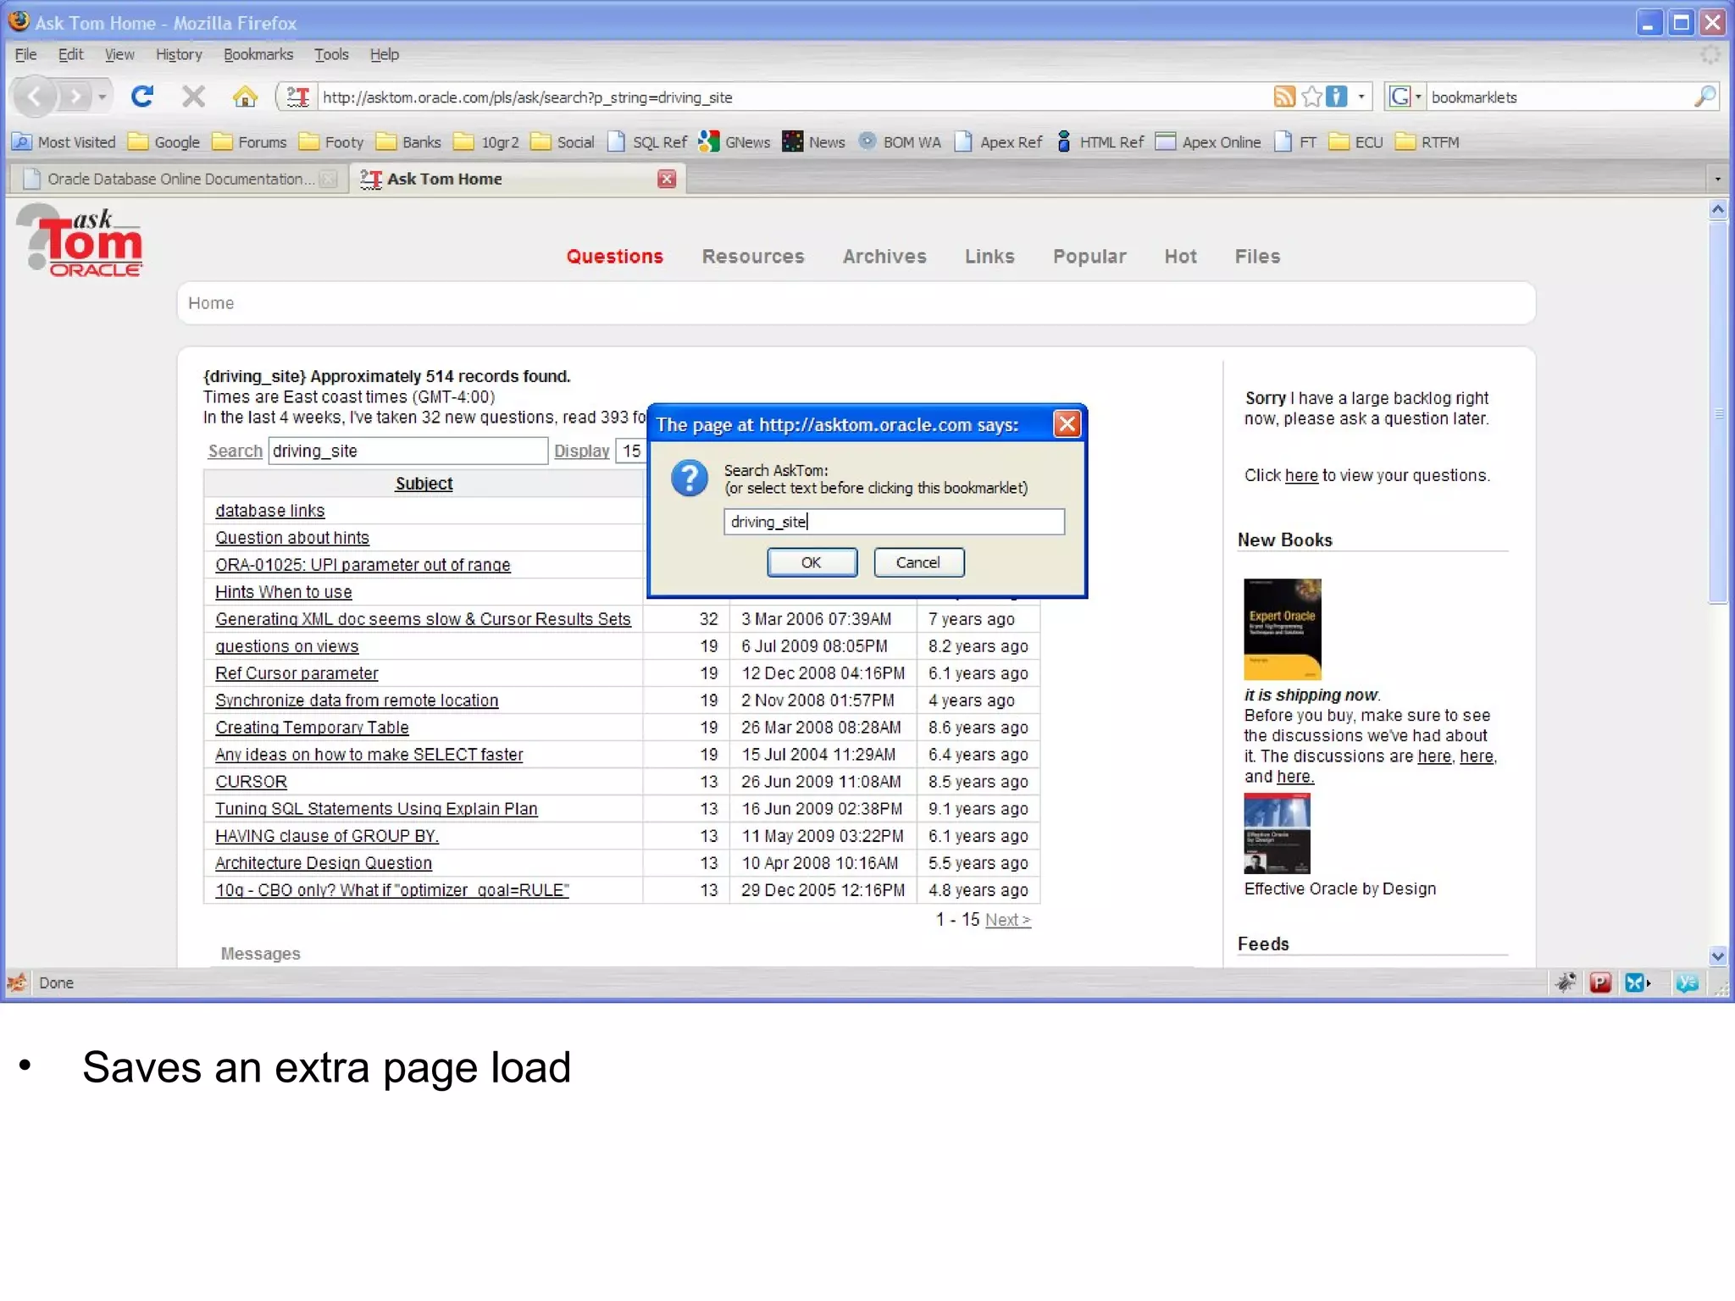The height and width of the screenshot is (1301, 1735).
Task: Click the dialog's driving_site text field
Action: 893,522
